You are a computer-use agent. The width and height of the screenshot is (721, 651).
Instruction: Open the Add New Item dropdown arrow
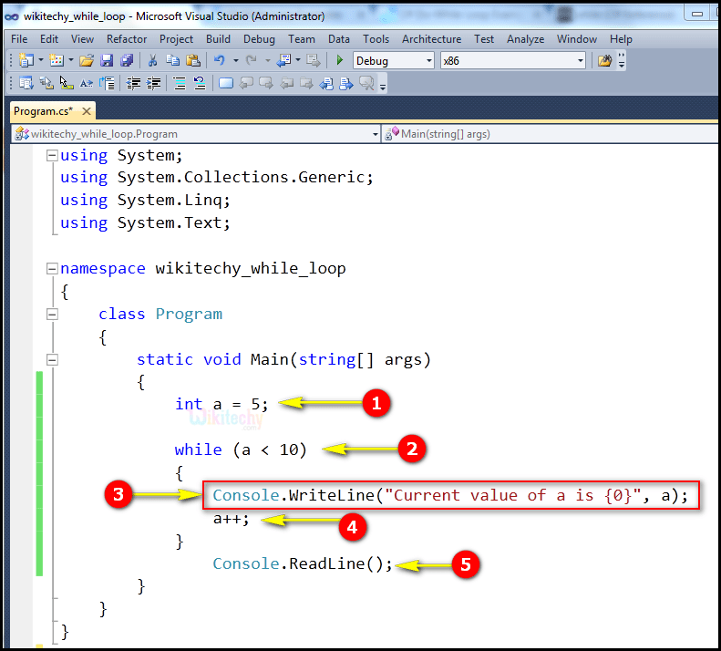coord(71,60)
